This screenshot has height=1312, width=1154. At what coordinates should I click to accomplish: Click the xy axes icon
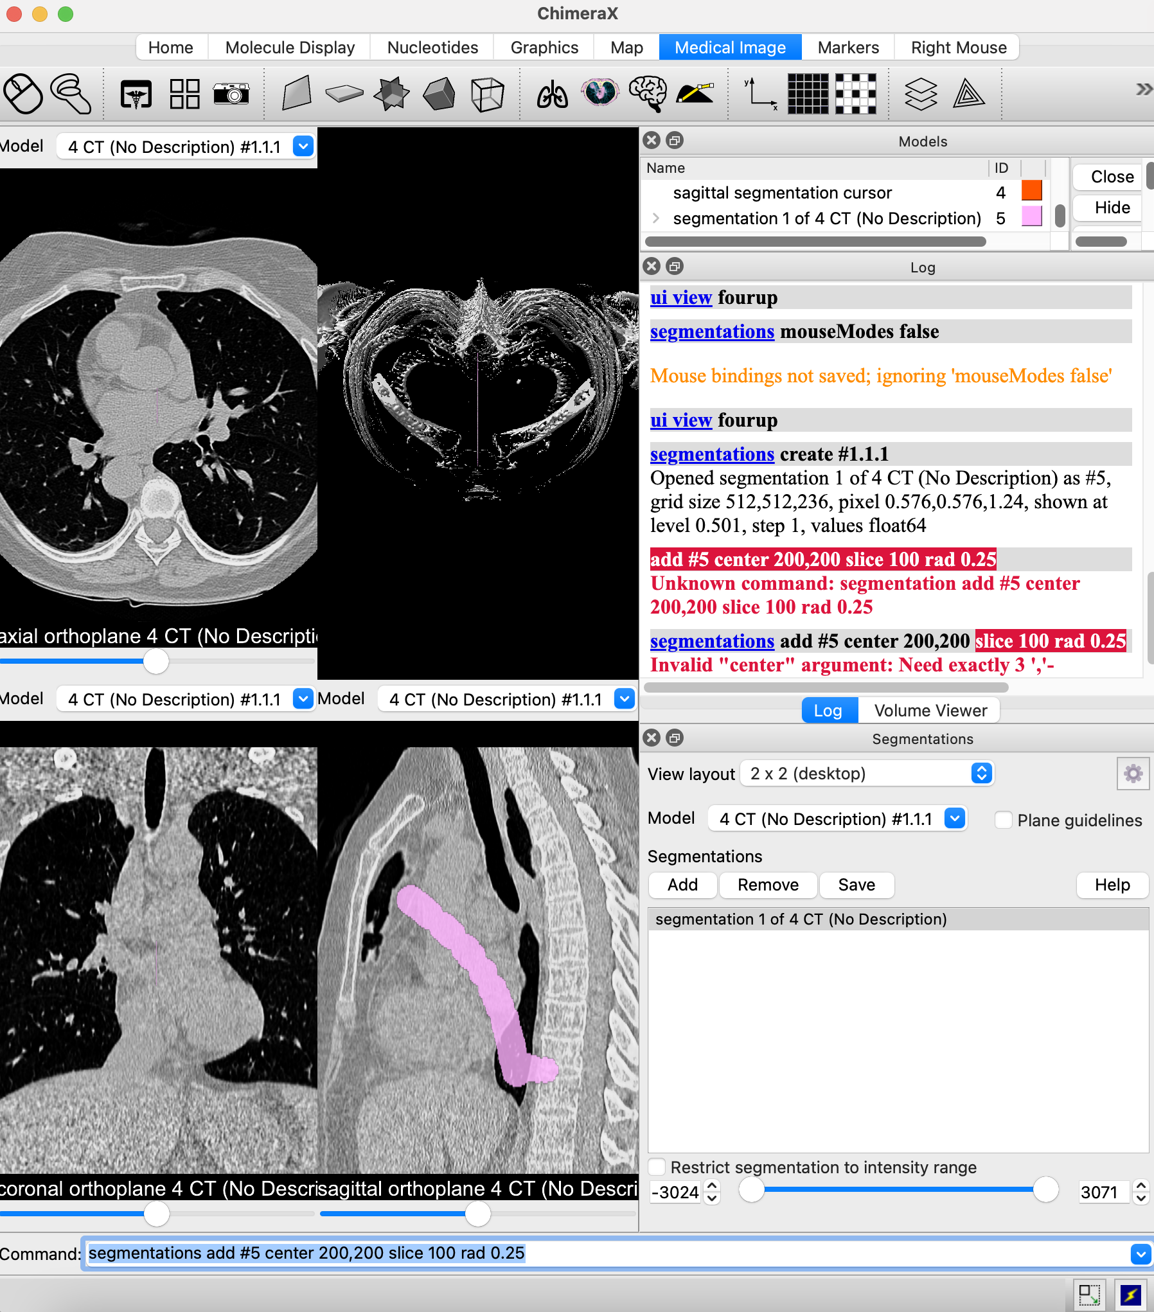click(x=759, y=94)
